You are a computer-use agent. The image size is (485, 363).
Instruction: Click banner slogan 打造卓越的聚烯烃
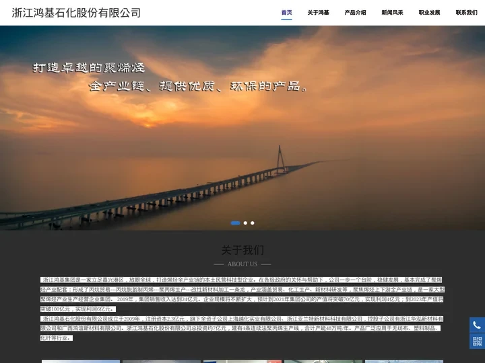coord(89,68)
